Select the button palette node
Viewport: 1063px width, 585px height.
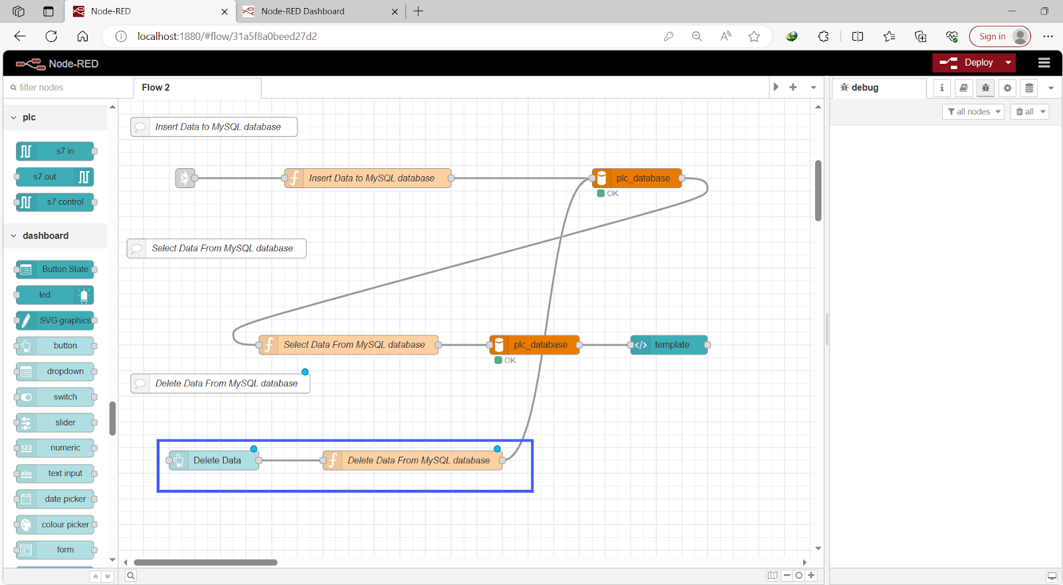pos(55,346)
